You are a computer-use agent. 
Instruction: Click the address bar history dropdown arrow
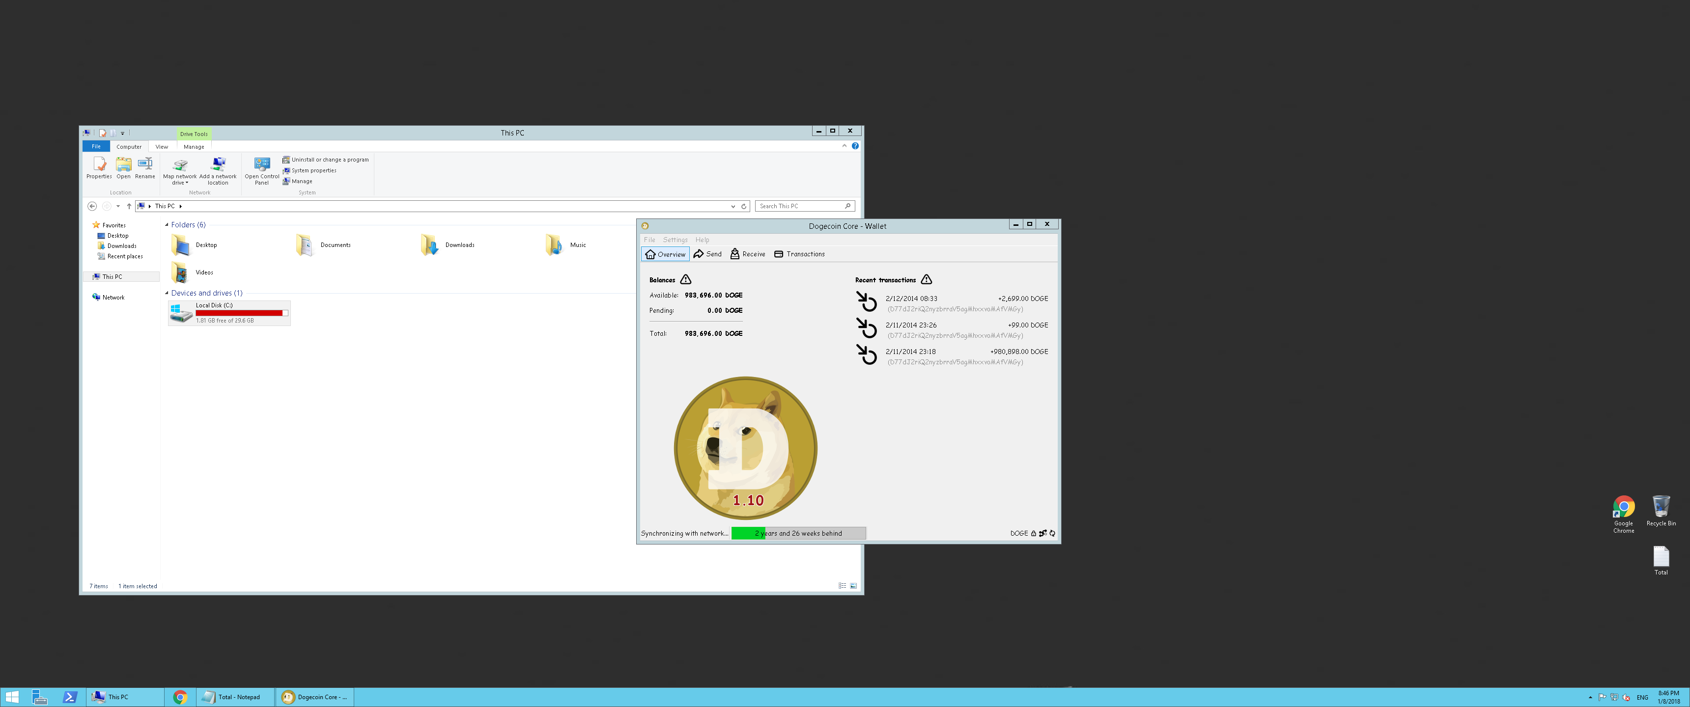(733, 207)
